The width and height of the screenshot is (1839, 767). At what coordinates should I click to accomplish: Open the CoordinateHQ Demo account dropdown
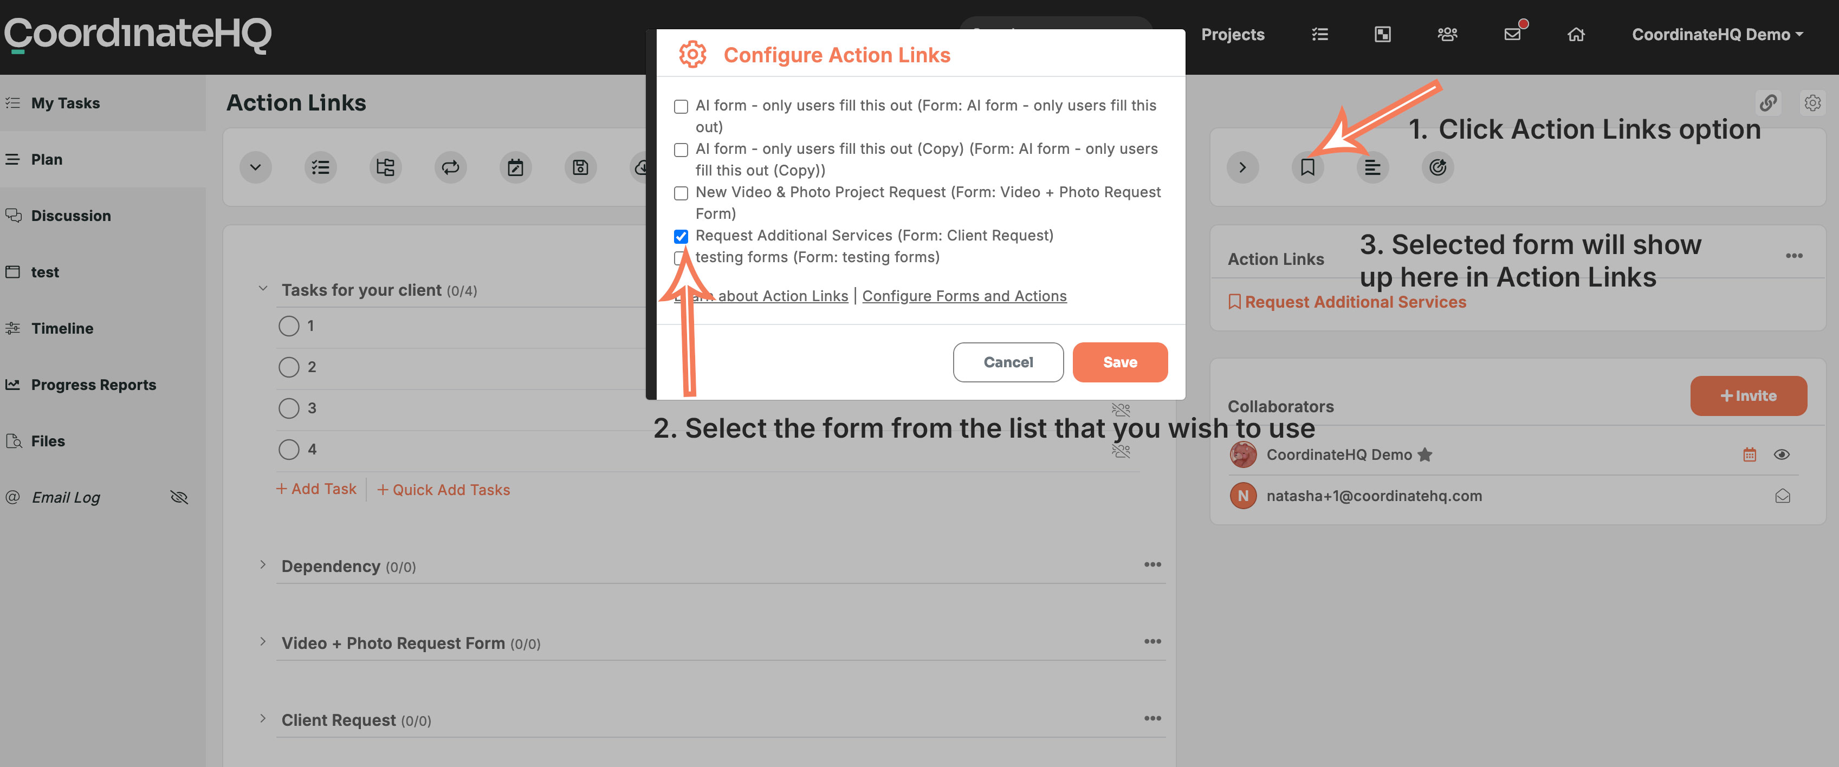[x=1717, y=34]
